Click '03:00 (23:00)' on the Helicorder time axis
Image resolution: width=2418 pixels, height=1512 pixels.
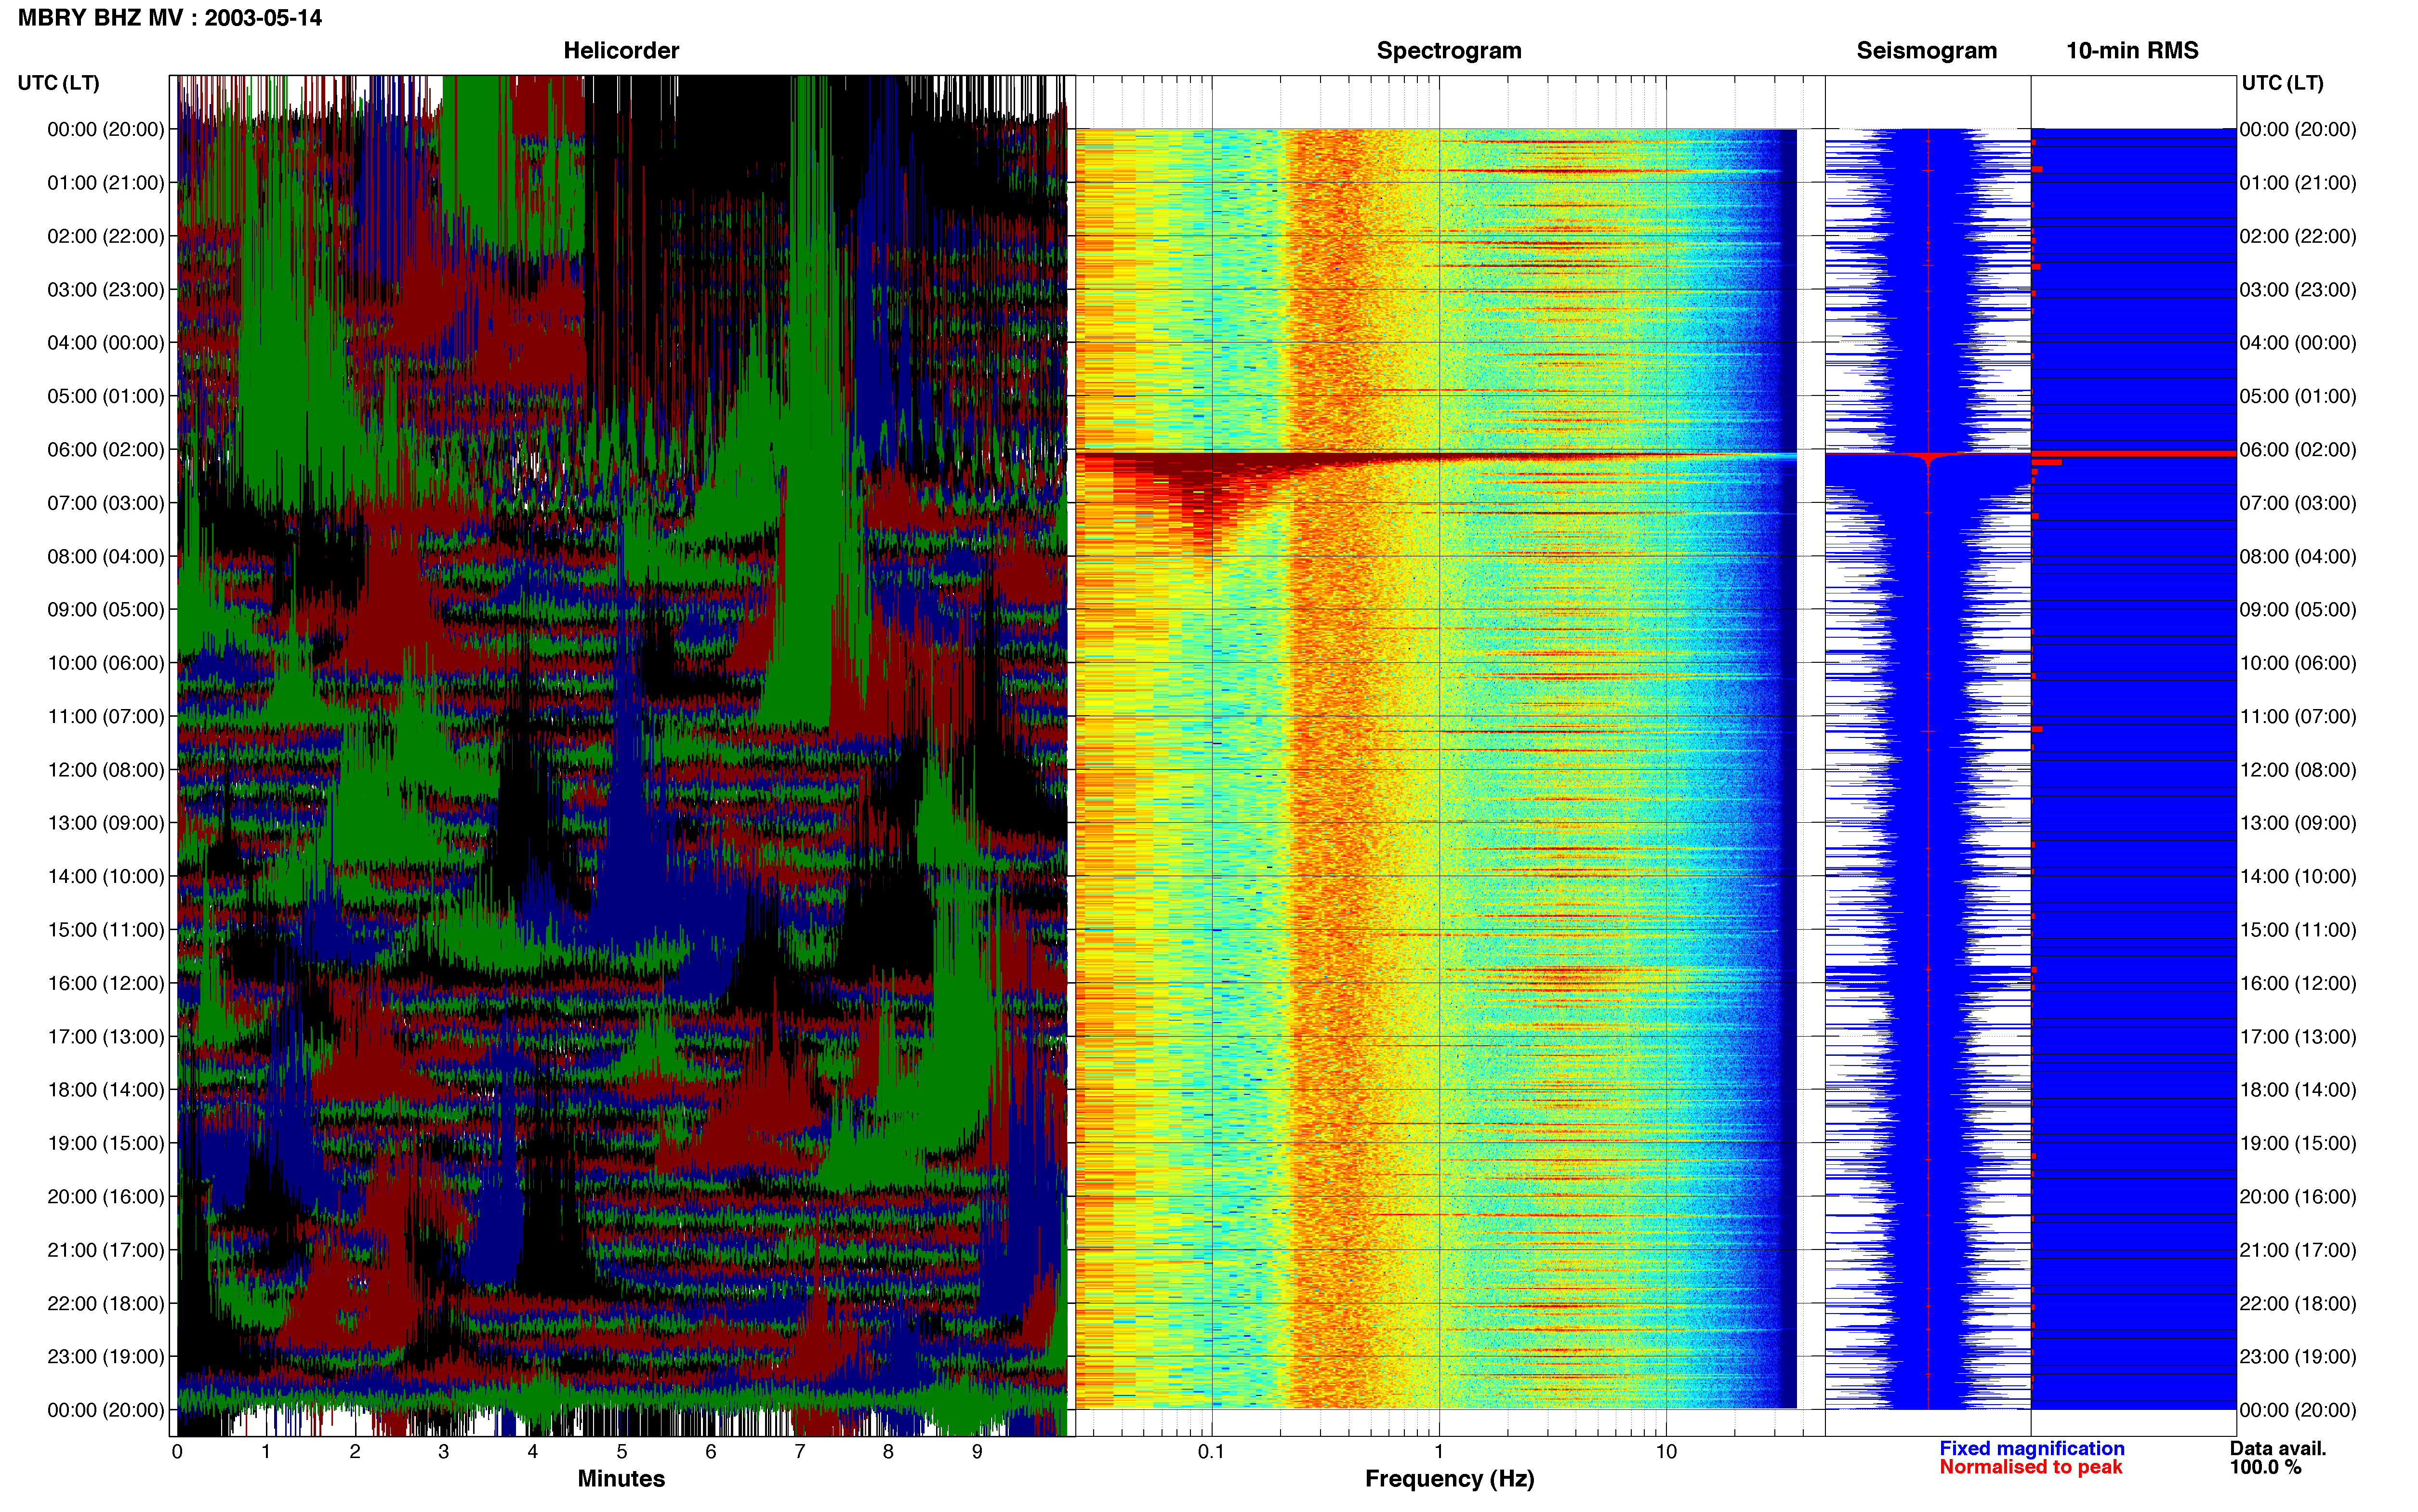tap(106, 290)
